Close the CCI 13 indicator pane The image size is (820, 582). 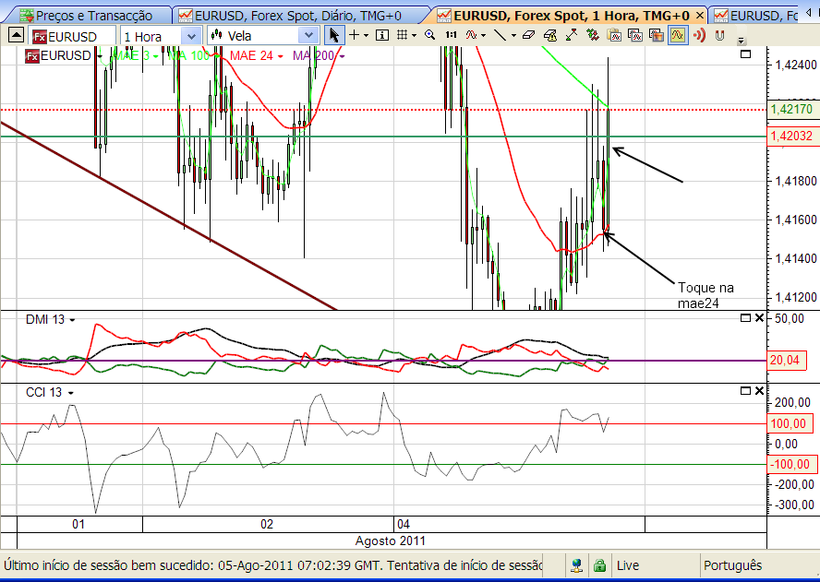pos(759,391)
